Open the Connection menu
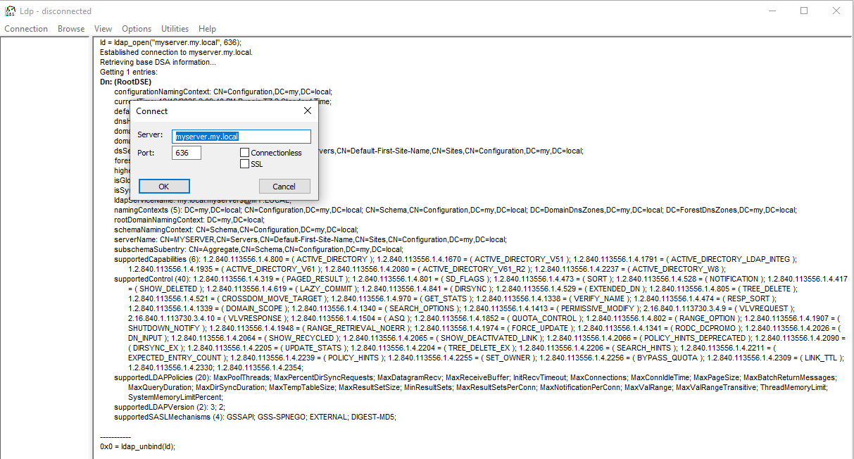Image resolution: width=854 pixels, height=459 pixels. pyautogui.click(x=26, y=29)
